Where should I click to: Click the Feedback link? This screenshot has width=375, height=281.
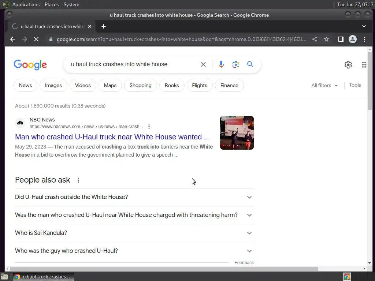click(244, 263)
